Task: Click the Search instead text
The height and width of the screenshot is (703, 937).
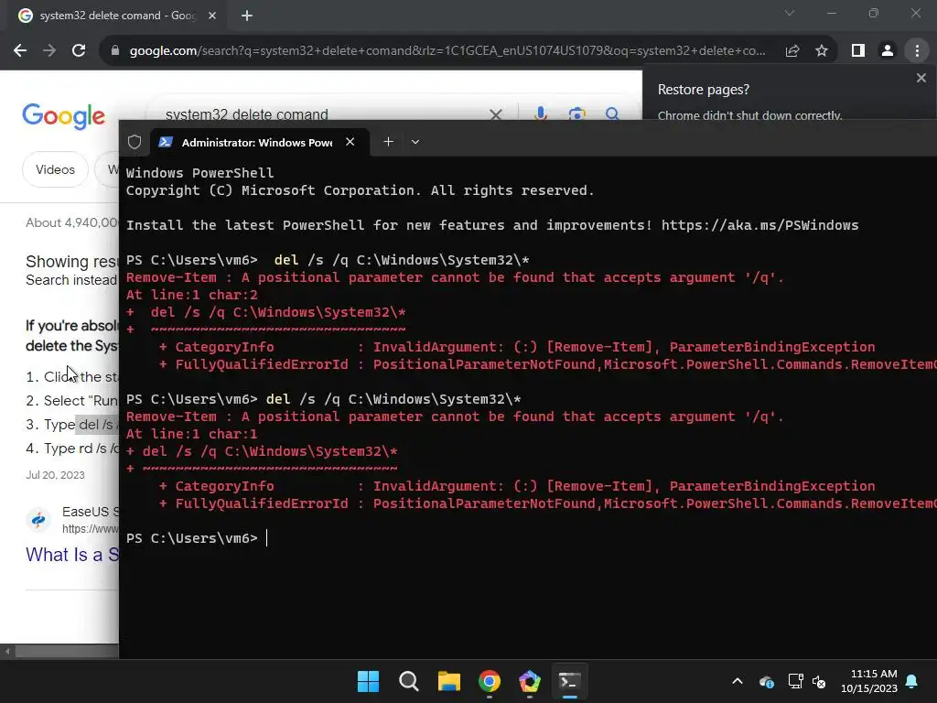Action: tap(71, 280)
